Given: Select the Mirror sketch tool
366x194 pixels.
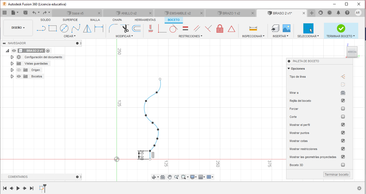Looking at the screenshot, I should pyautogui.click(x=87, y=28).
